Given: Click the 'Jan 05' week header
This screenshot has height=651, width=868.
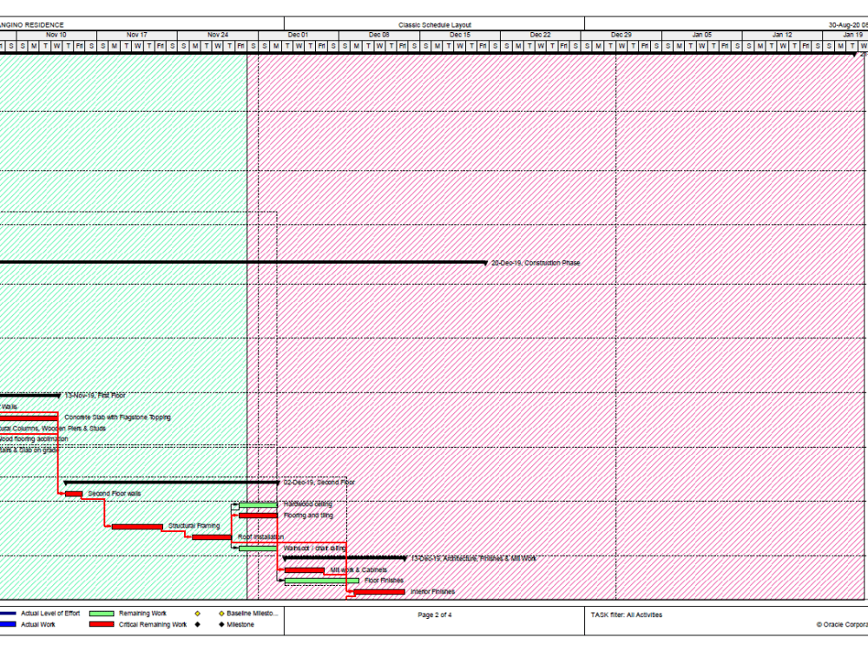Looking at the screenshot, I should (x=701, y=35).
